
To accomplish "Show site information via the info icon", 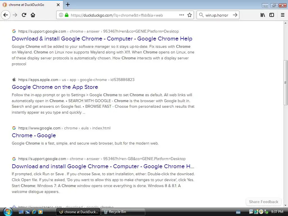I will [61, 15].
